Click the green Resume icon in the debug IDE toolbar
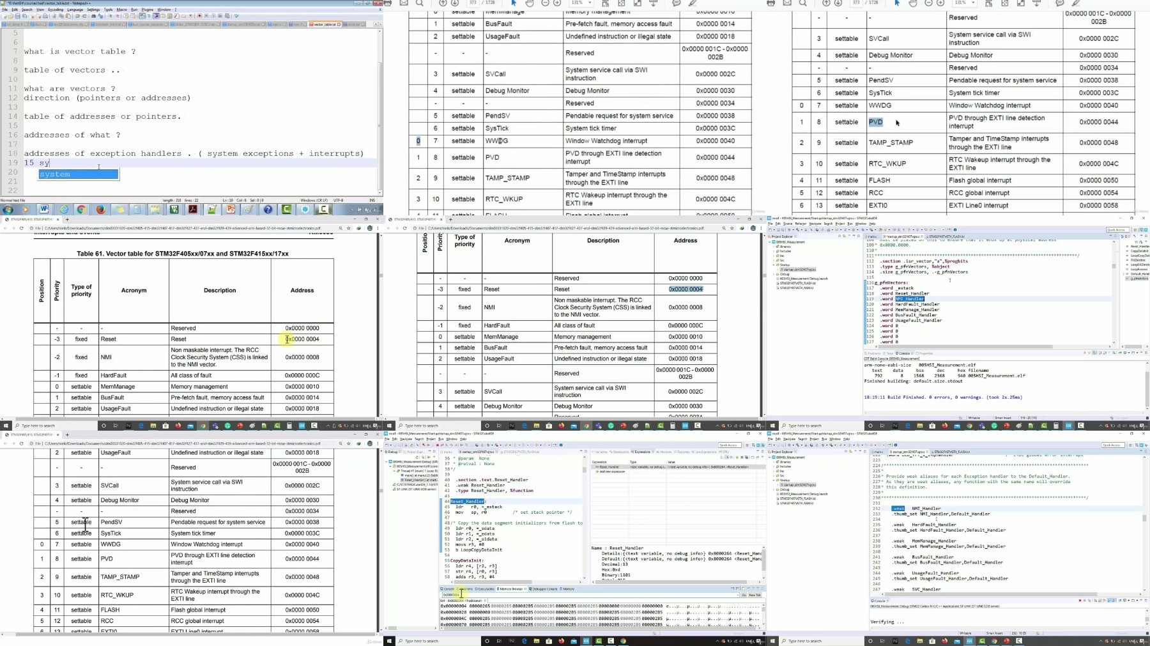This screenshot has height=646, width=1150. pos(428,445)
